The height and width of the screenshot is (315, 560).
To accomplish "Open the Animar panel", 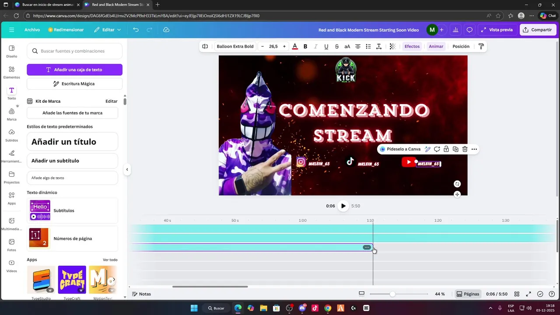I will [x=436, y=46].
